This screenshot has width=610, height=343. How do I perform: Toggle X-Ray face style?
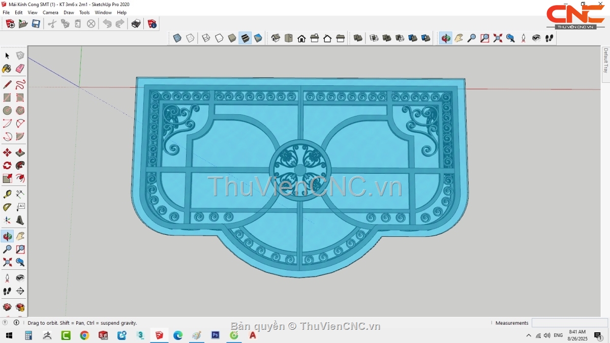point(177,38)
